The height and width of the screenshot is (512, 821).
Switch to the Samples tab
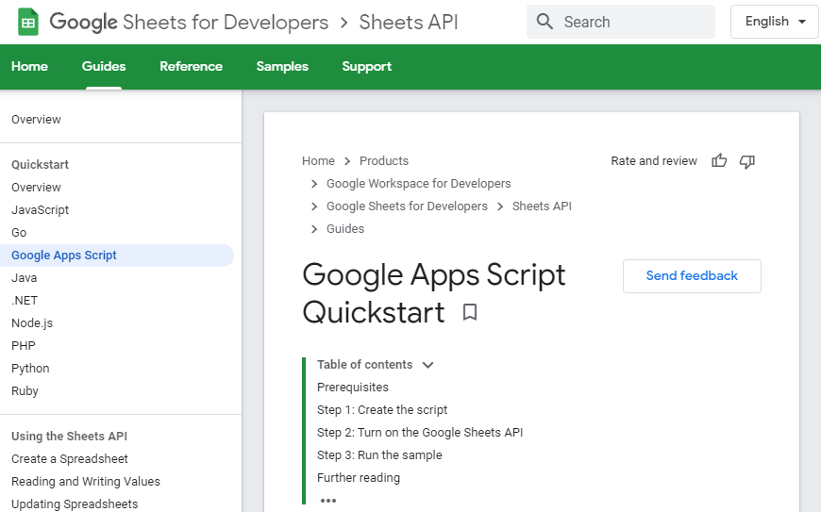(282, 66)
